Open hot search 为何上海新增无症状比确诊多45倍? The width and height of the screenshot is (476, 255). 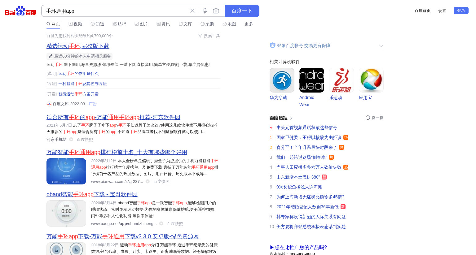[x=311, y=197]
